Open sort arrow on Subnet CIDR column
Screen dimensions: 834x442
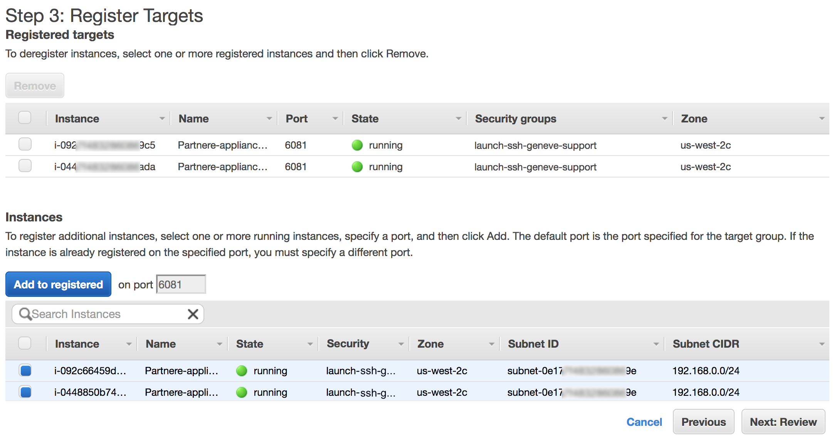(x=822, y=344)
